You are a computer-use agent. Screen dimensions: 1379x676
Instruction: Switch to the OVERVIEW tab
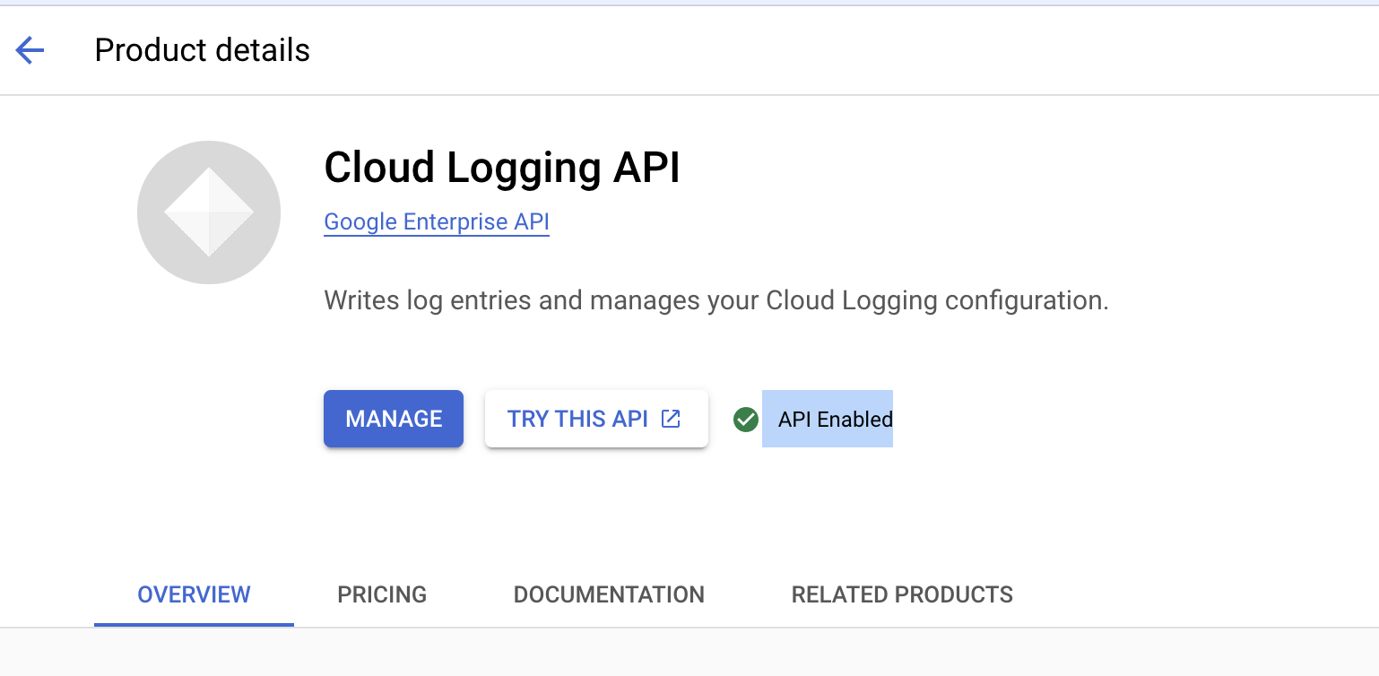point(193,594)
